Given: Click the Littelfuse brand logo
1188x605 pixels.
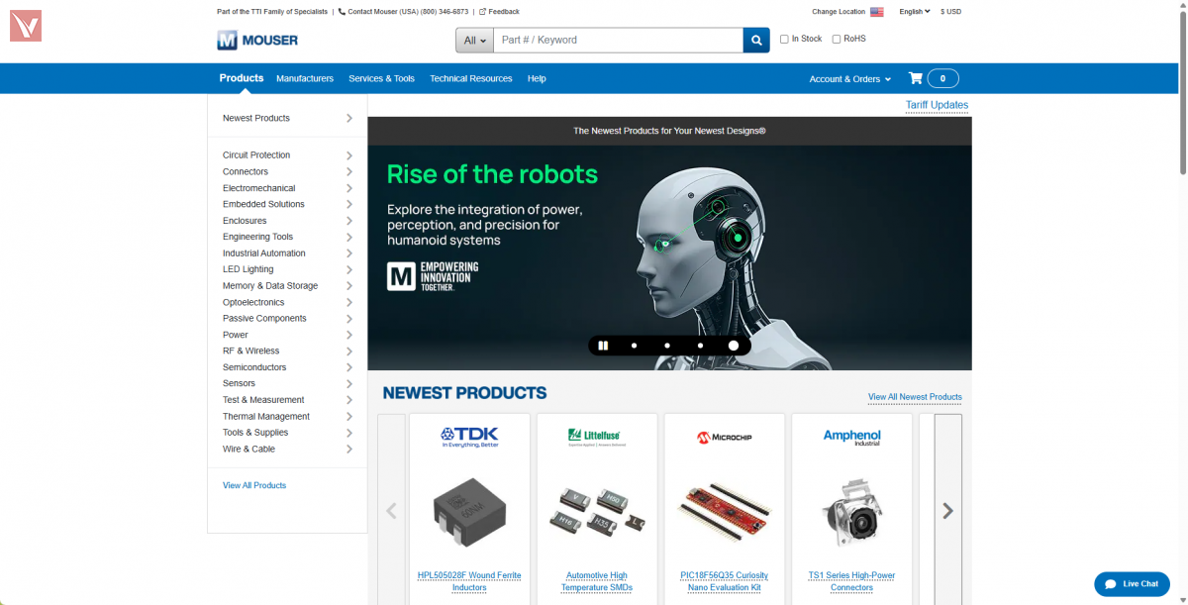Looking at the screenshot, I should click(597, 437).
